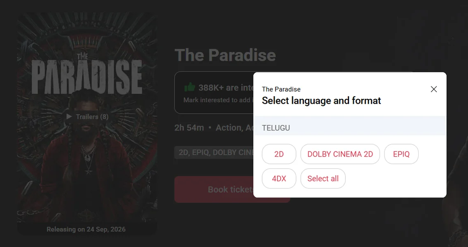Screen dimensions: 468x247
Task: Pick the EPIQ format option
Action: click(401, 154)
